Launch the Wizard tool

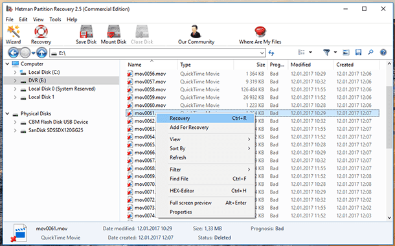tap(14, 35)
